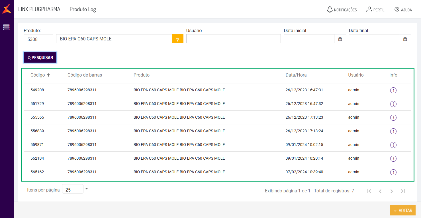
Task: Open the Ajuda help menu
Action: pos(403,10)
